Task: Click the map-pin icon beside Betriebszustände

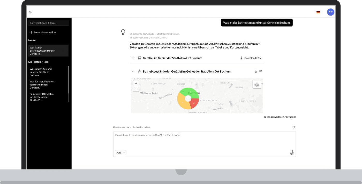Action: pyautogui.click(x=140, y=71)
